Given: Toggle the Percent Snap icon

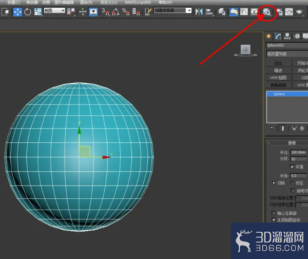Looking at the screenshot, I should point(126,12).
